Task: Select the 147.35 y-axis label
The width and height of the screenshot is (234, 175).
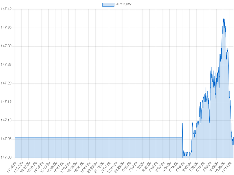Action: 6,28
